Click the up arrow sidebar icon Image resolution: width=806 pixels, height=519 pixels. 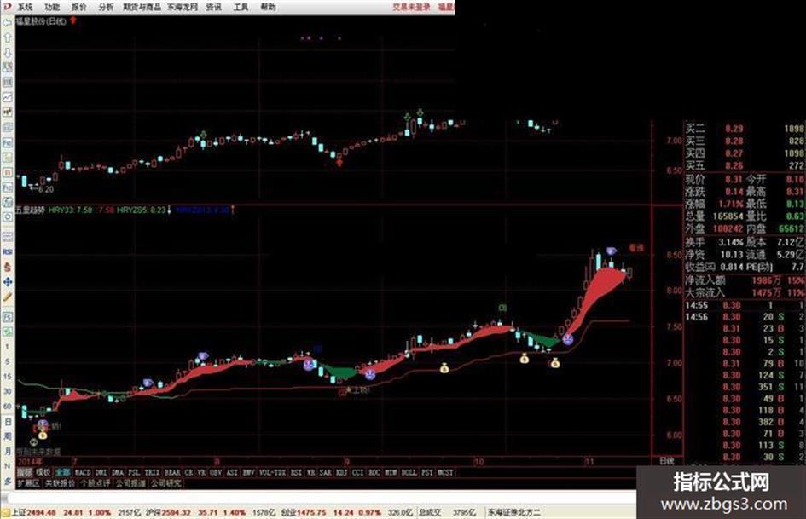coord(7,38)
